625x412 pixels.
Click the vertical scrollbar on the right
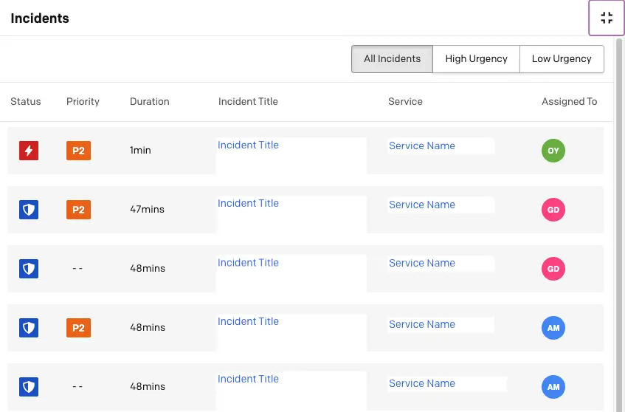pyautogui.click(x=619, y=224)
